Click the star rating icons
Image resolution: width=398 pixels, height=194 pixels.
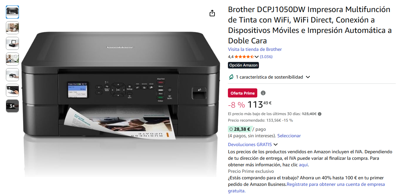point(244,57)
